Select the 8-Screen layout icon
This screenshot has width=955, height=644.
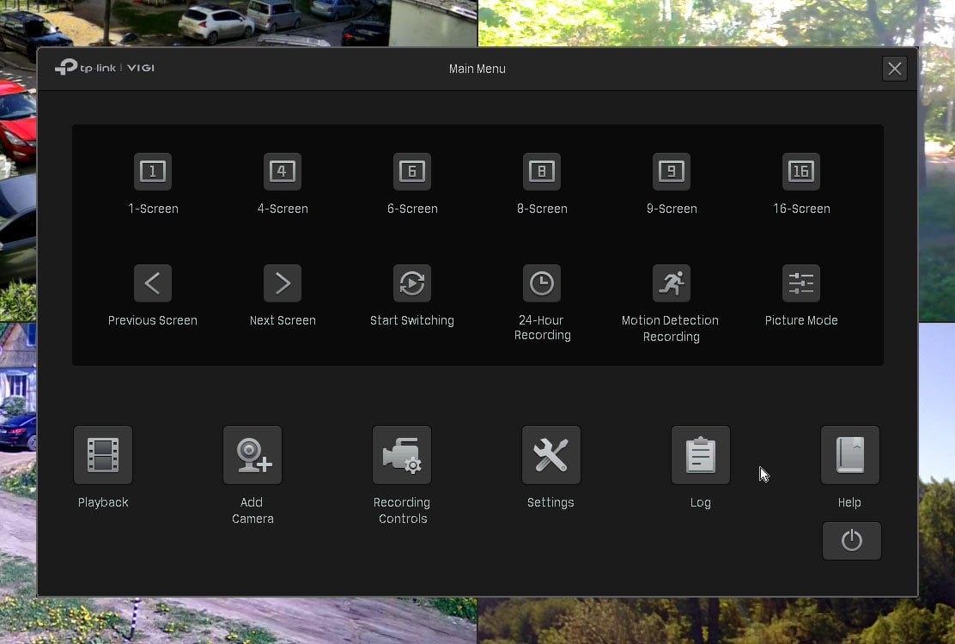coord(541,172)
